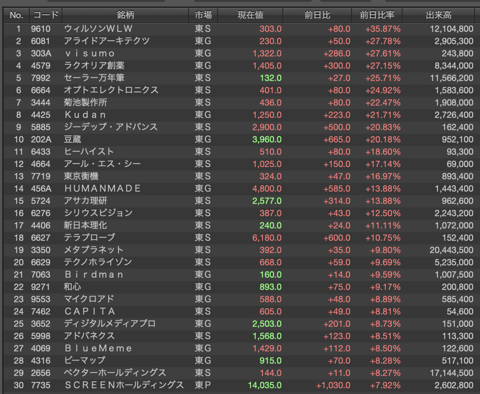Screen dimensions: 480x394
Task: Select the HUMANMADE stock name
Action: coord(102,189)
